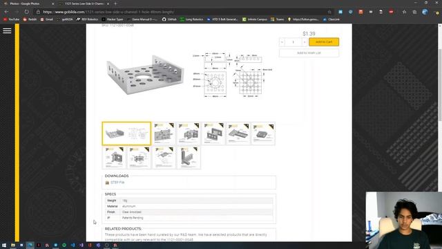
Task: Reload the goBILDA page
Action: tap(26, 12)
